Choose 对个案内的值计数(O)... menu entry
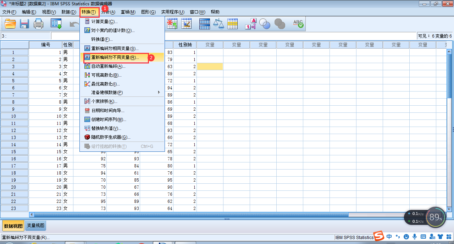The height and width of the screenshot is (244, 454). click(122, 30)
